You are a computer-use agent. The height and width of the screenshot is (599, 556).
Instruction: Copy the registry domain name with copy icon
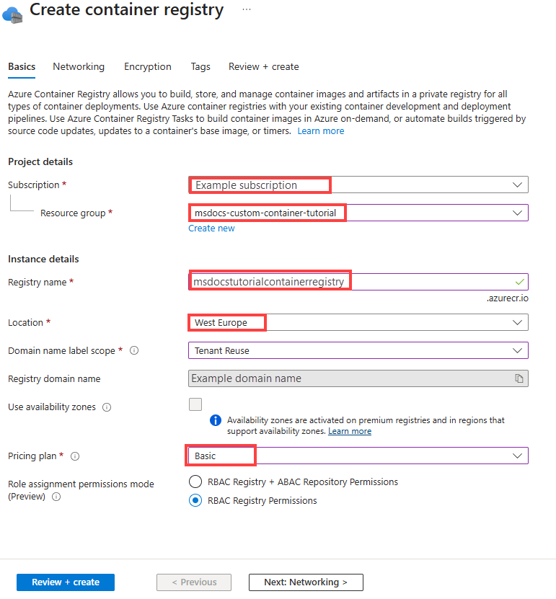pos(519,378)
